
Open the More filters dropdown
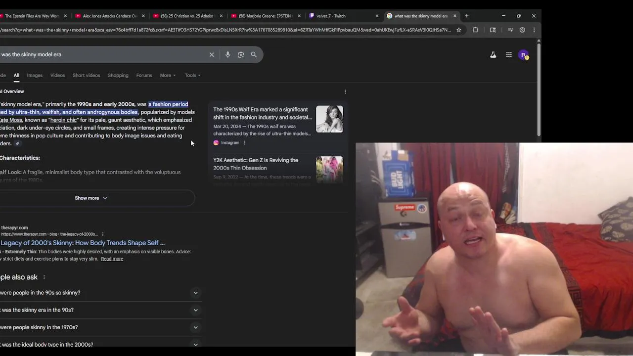(x=168, y=76)
